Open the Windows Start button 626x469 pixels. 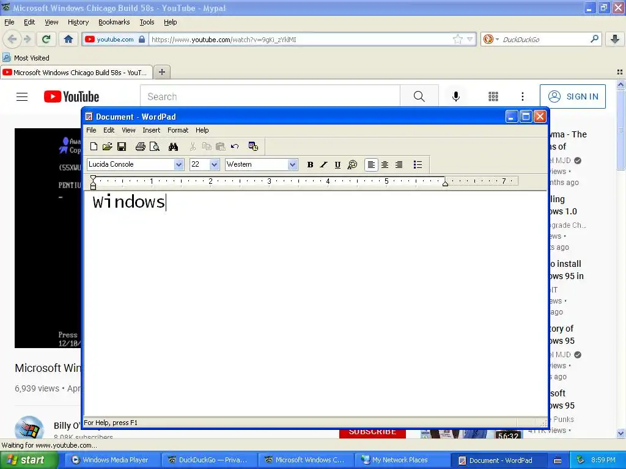(29, 460)
